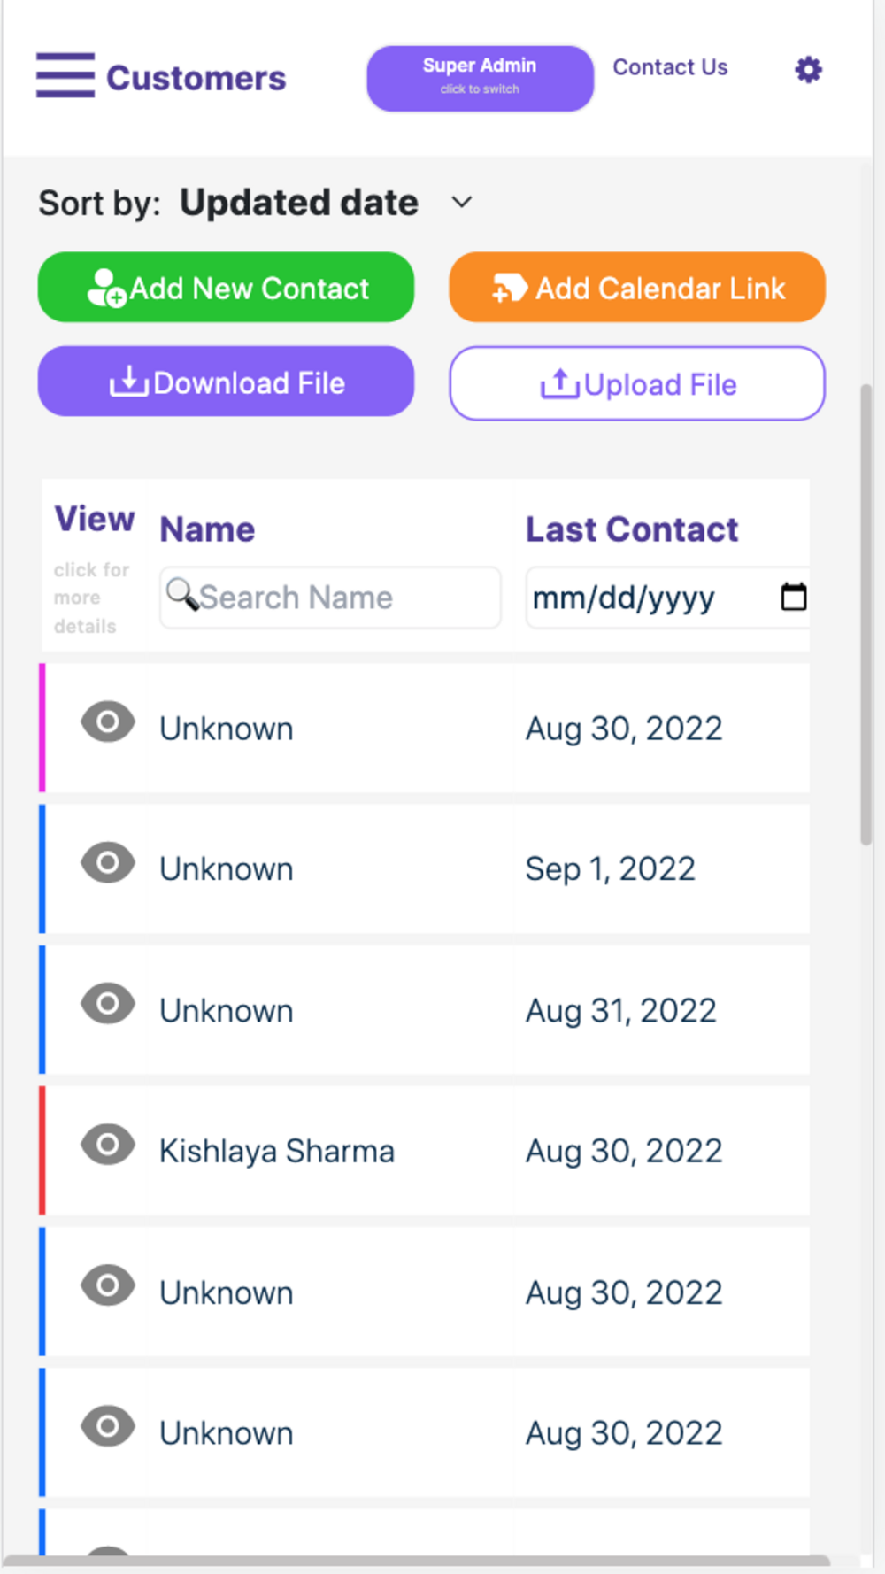Click the Download File button
885x1574 pixels.
click(226, 382)
